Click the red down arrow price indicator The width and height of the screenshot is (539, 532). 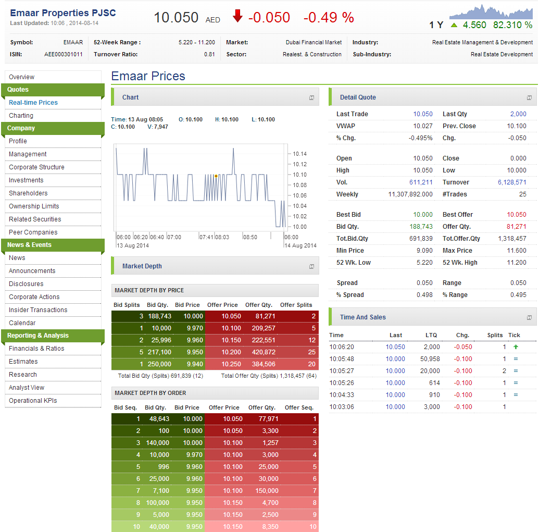[x=237, y=16]
